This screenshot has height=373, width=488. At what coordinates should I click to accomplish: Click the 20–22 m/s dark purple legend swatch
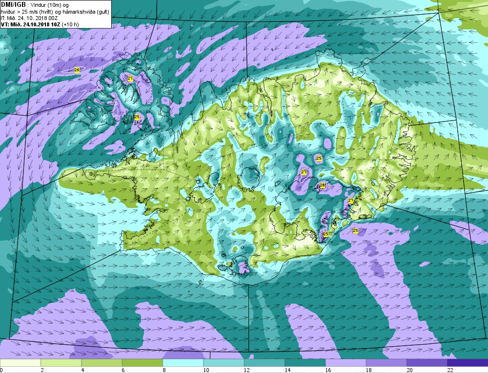427,363
